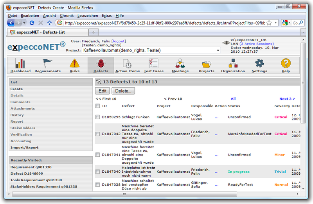Click the horizontal scrollbar thumb

[124, 194]
